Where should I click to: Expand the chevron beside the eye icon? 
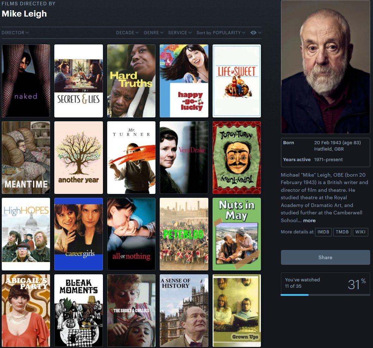tap(260, 32)
